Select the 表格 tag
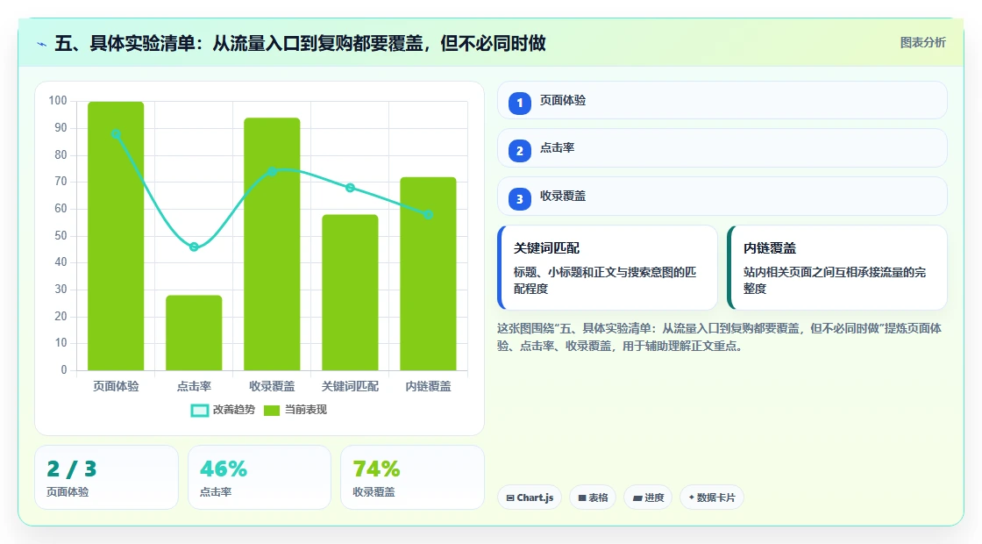The height and width of the screenshot is (544, 982). pos(593,497)
